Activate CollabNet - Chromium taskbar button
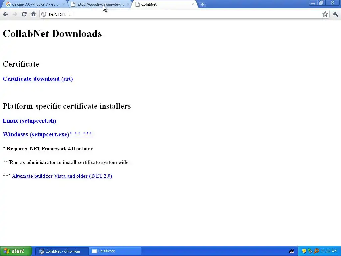The width and height of the screenshot is (341, 256). tap(62, 251)
